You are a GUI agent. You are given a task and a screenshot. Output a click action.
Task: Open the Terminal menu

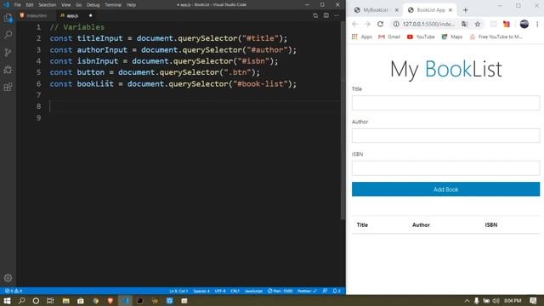click(113, 5)
